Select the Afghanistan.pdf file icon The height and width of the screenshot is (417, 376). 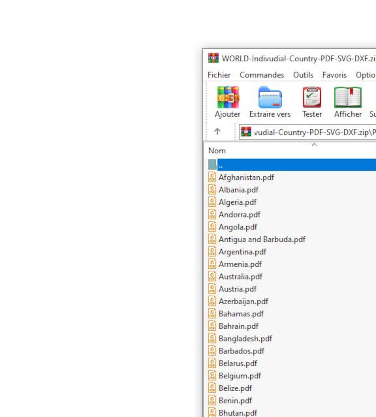pos(212,177)
